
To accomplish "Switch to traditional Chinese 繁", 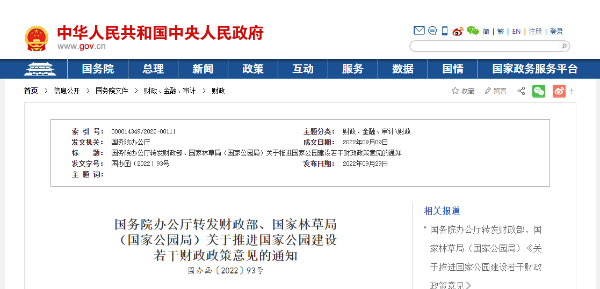I will 501,31.
